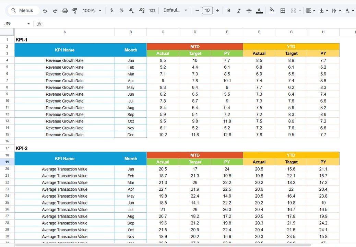The width and height of the screenshot is (356, 247).
Task: Apply strikethrough formatting
Action: pyautogui.click(x=249, y=11)
